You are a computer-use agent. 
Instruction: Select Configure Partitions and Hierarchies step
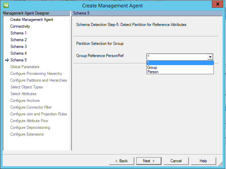(38, 80)
